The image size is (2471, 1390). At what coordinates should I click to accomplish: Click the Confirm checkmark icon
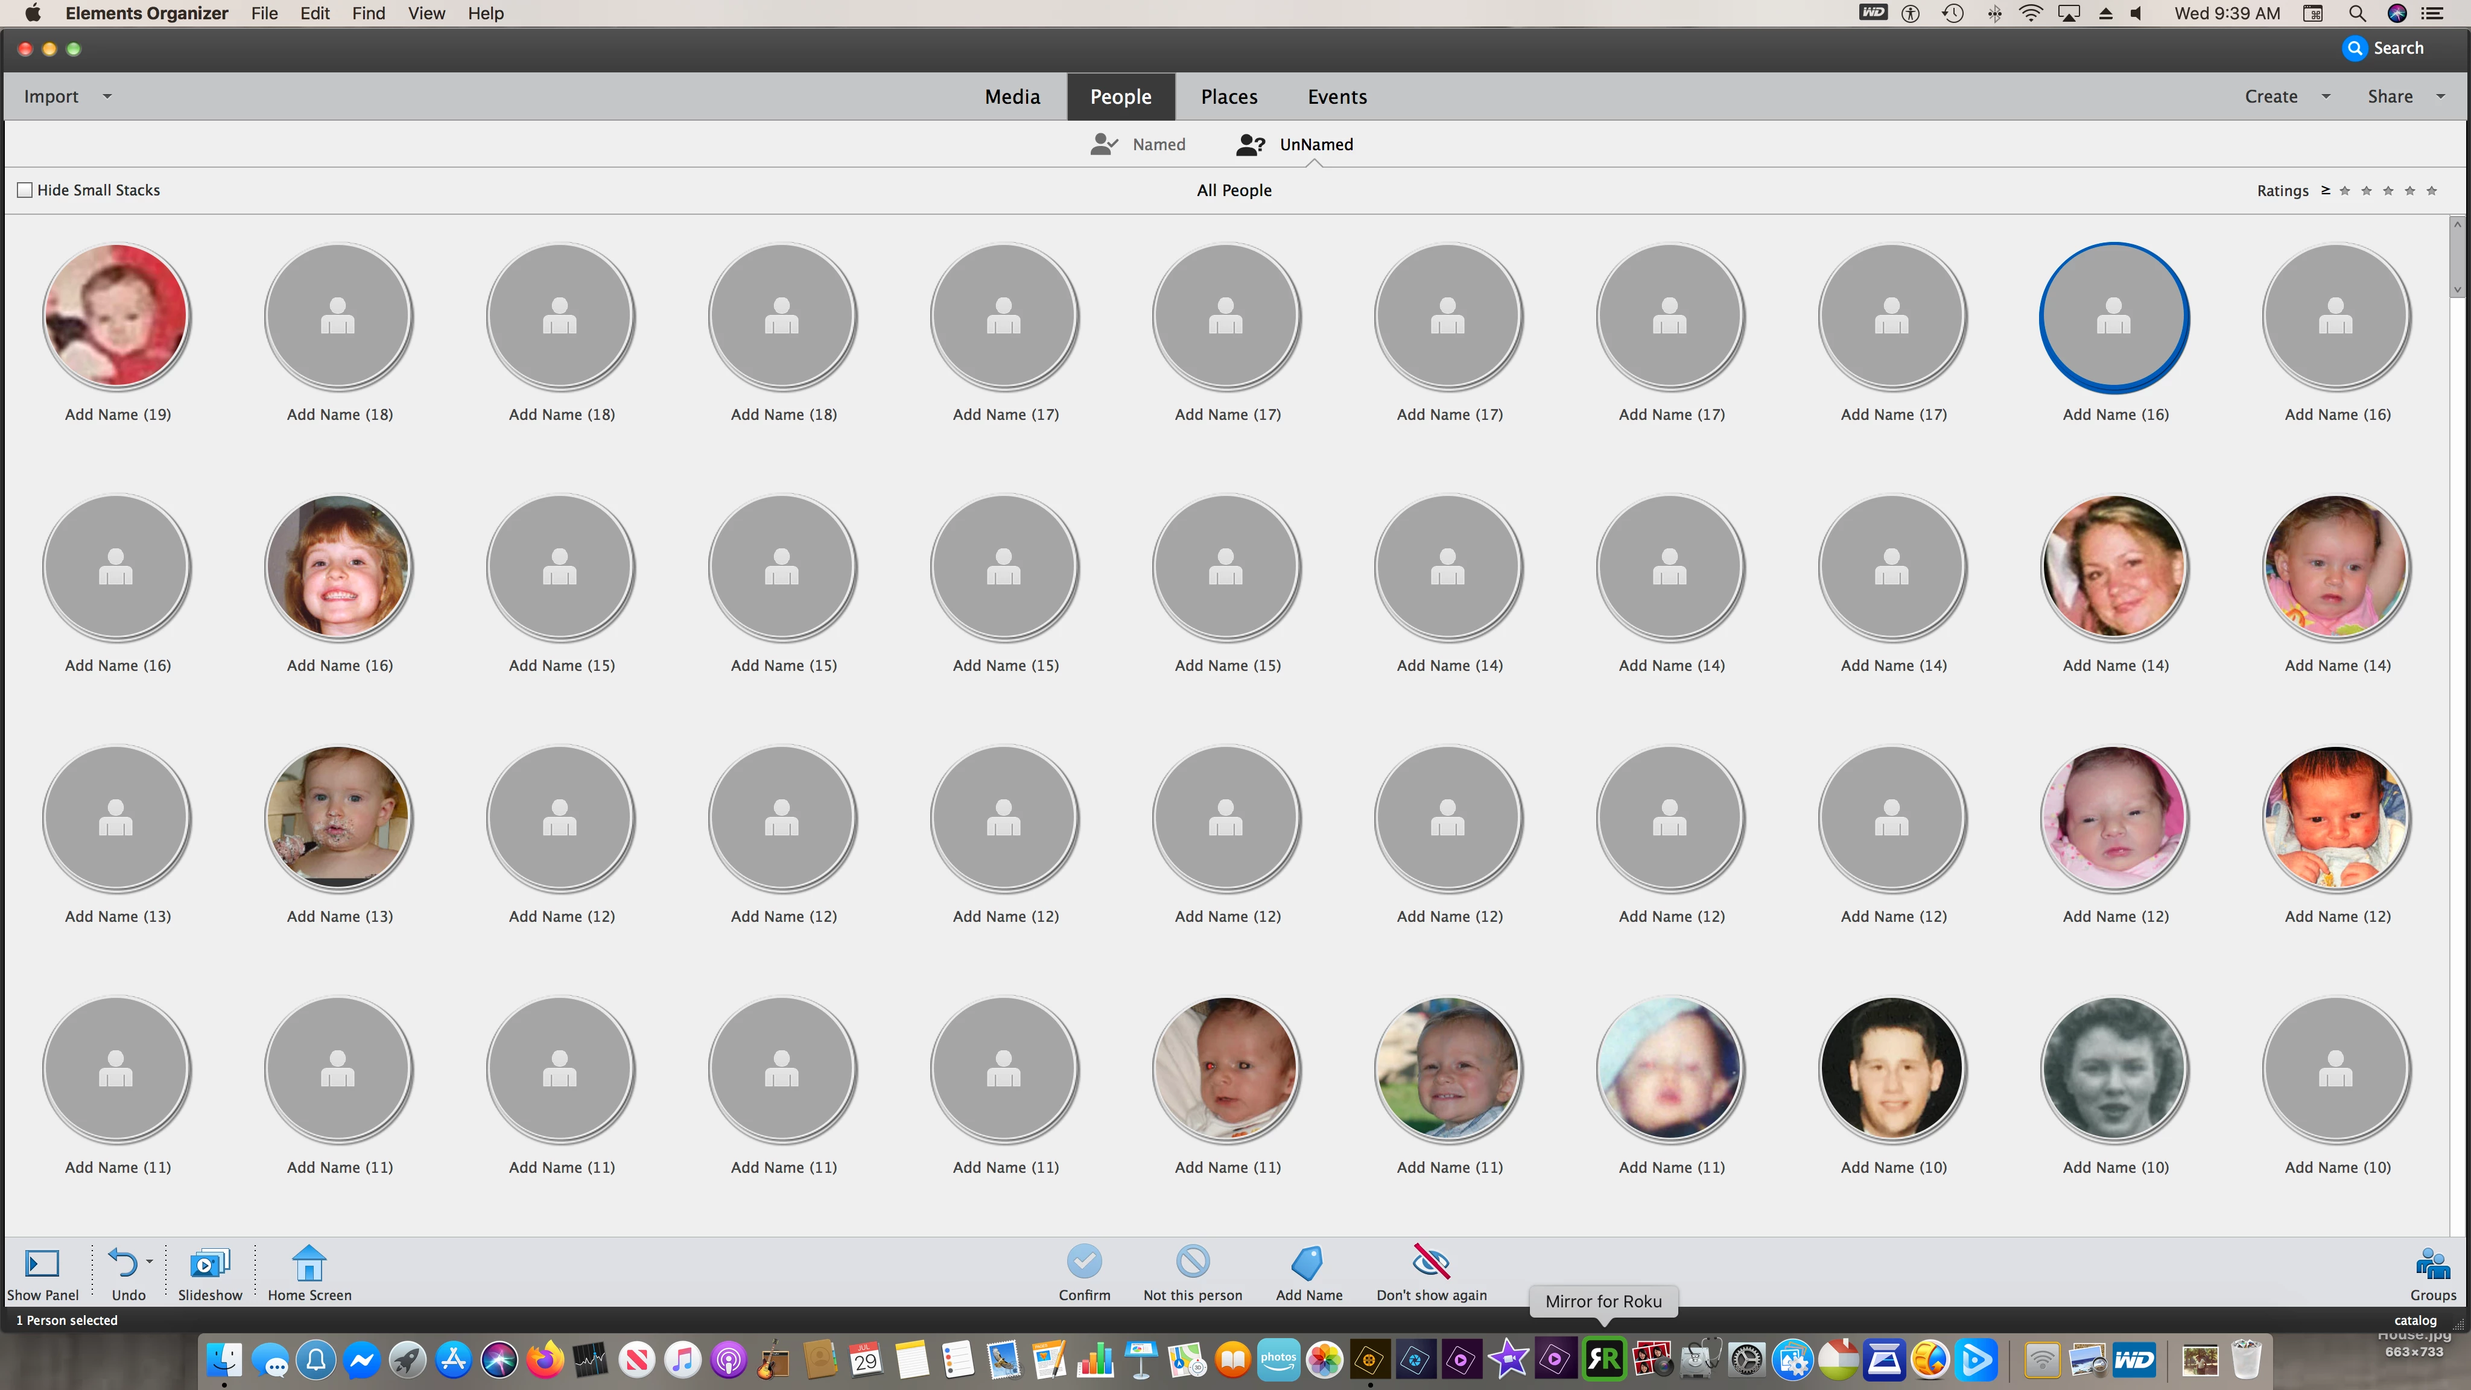pos(1084,1261)
